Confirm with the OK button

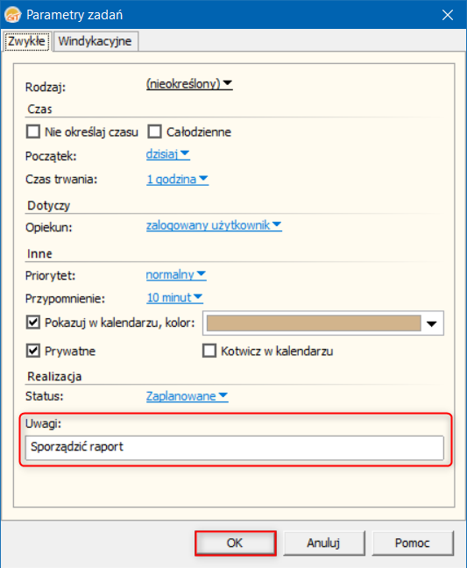[x=236, y=543]
